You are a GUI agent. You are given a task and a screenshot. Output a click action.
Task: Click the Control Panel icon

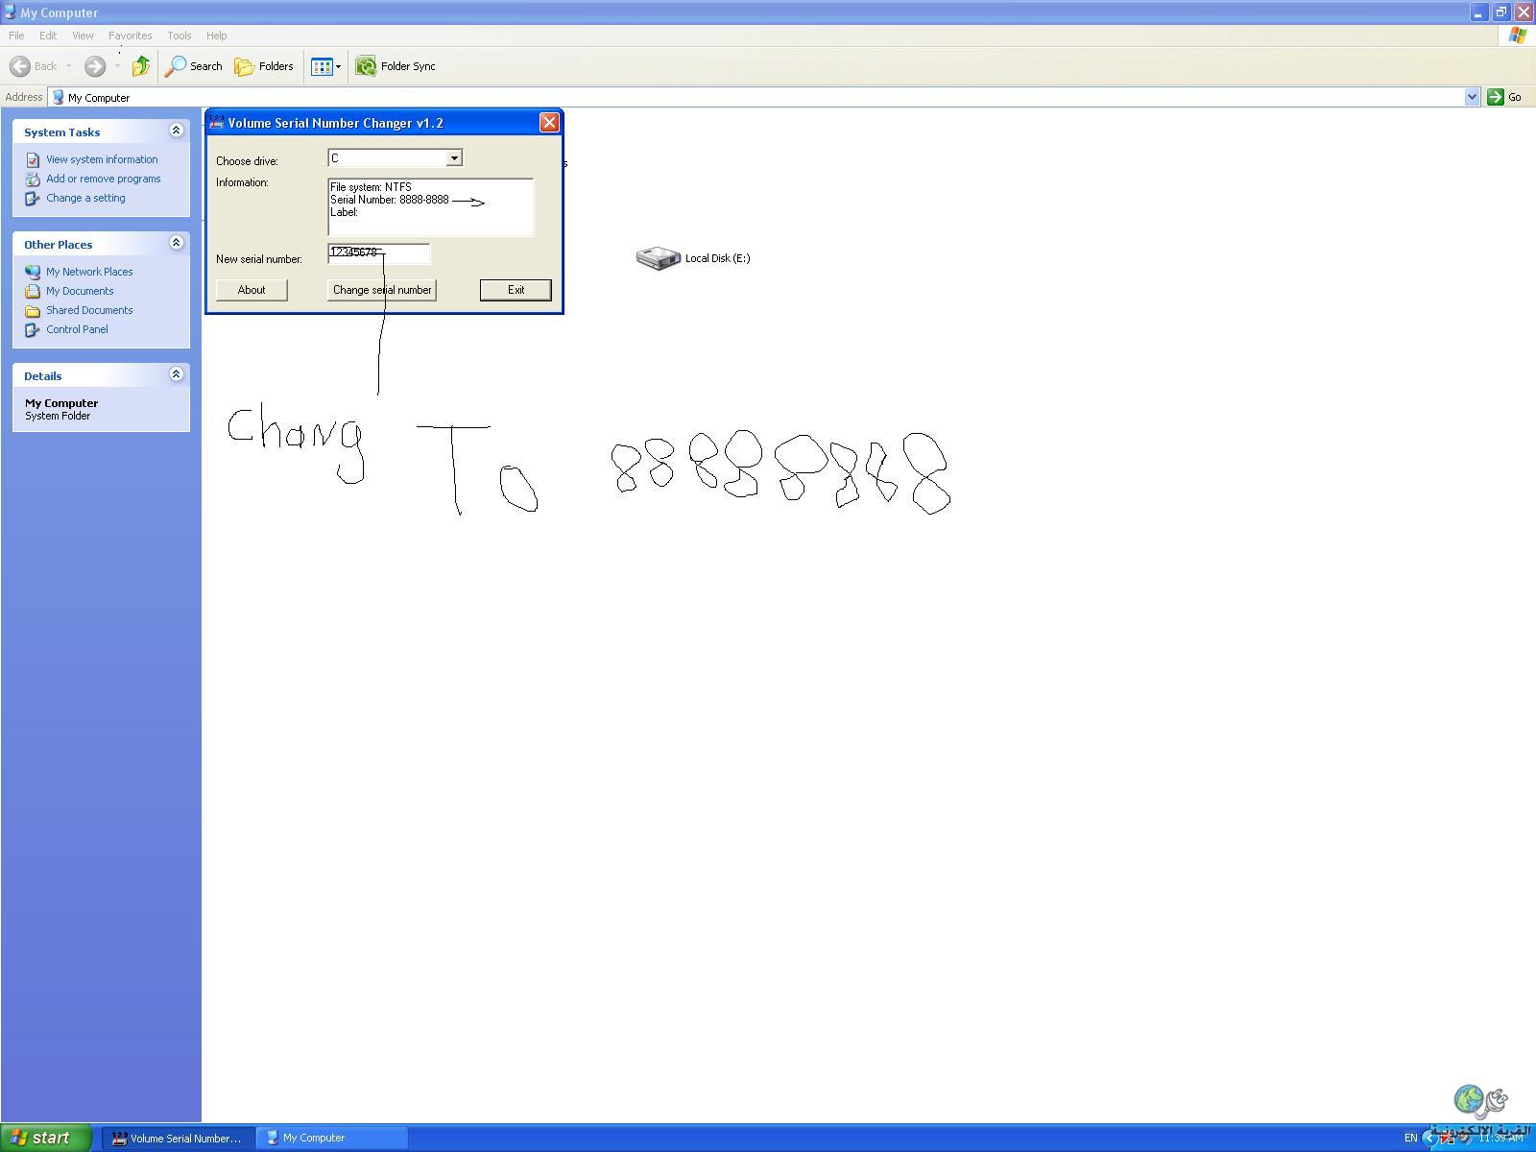click(33, 329)
